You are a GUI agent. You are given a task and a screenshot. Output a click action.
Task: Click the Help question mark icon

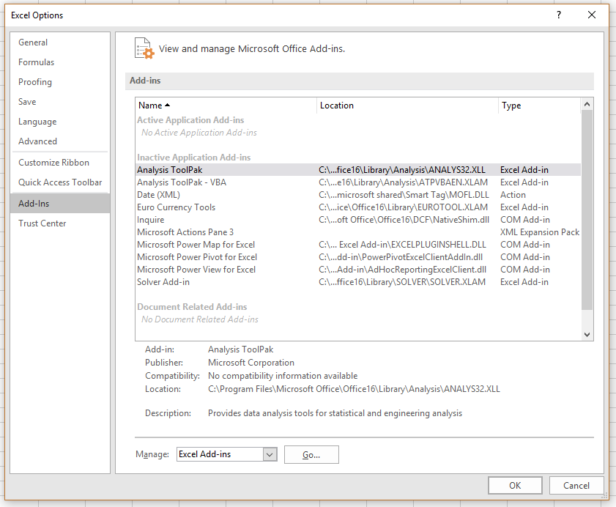pos(558,15)
